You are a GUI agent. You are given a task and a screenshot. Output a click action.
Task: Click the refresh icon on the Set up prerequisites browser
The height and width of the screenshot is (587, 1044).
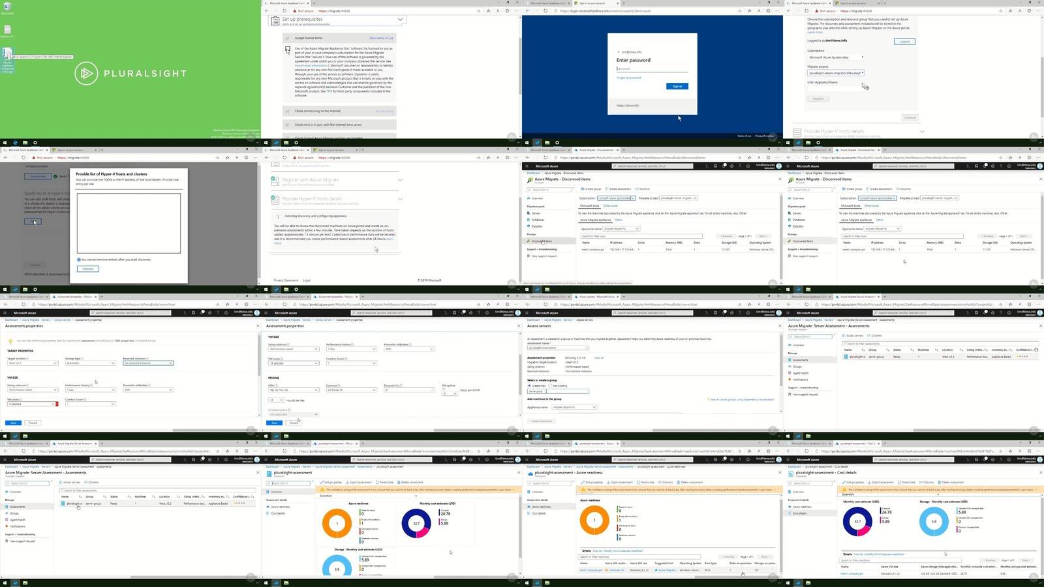[x=284, y=11]
